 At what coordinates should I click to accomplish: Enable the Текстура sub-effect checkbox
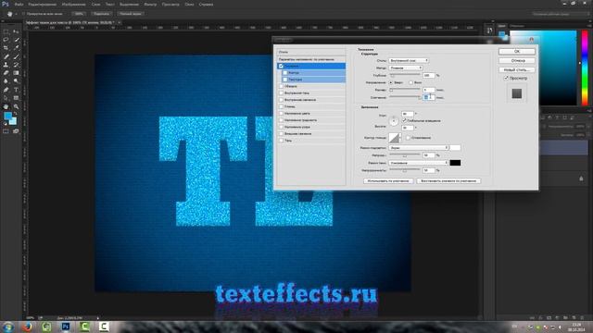[285, 80]
